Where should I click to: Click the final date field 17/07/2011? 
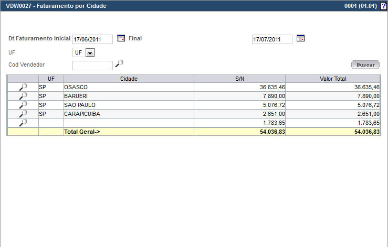(272, 39)
